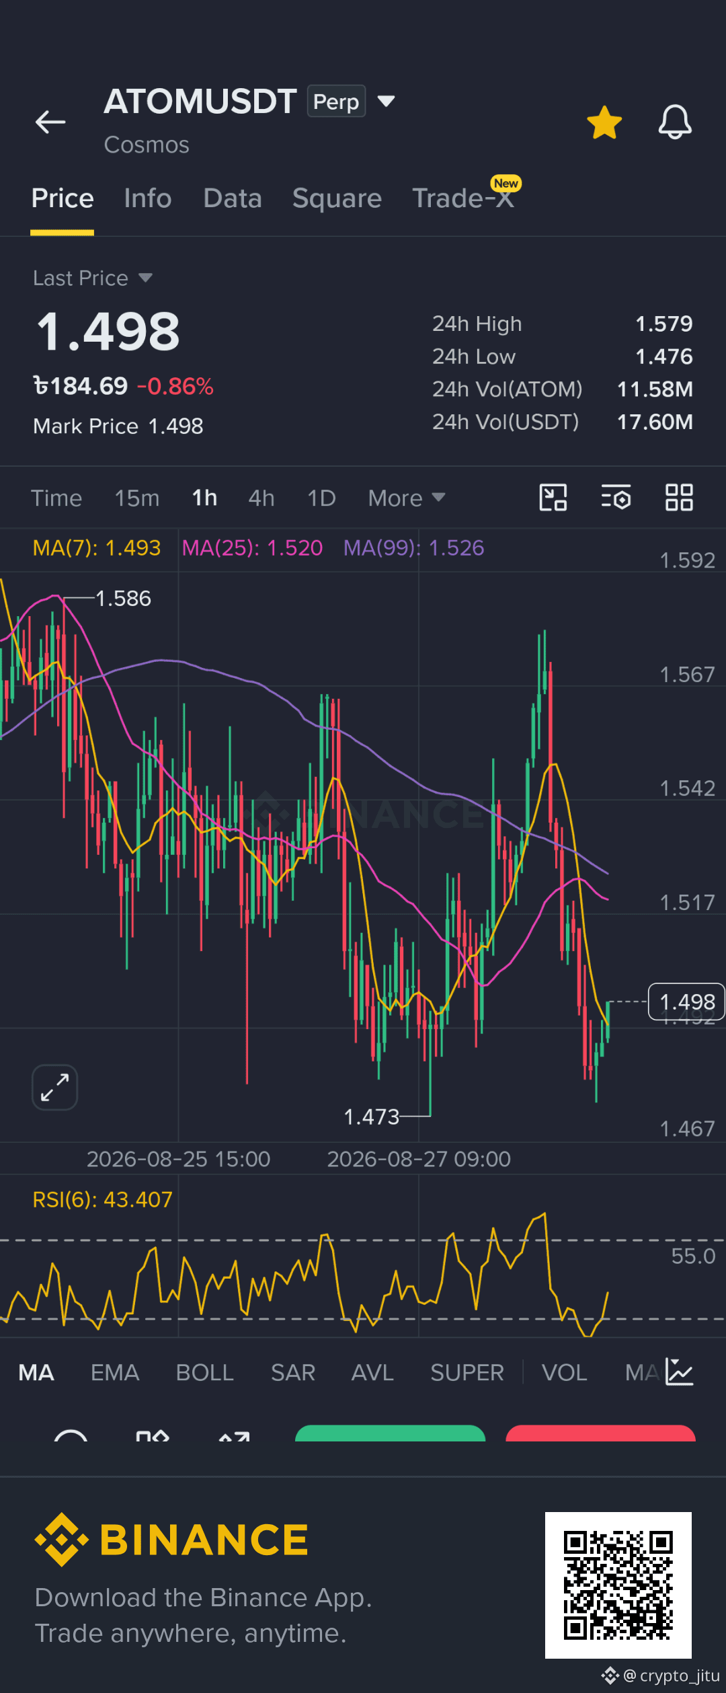
Task: Open the Trade-X tab
Action: 463,198
